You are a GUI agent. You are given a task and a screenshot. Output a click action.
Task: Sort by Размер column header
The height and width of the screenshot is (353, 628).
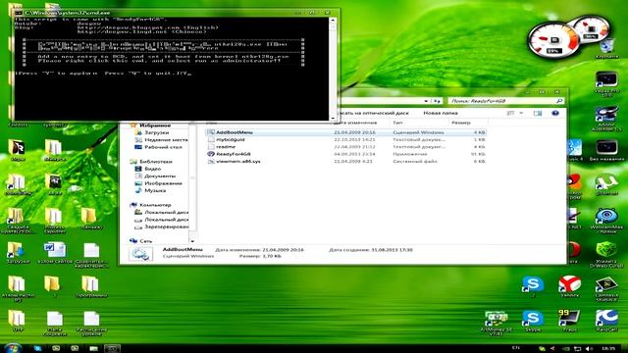tap(468, 123)
